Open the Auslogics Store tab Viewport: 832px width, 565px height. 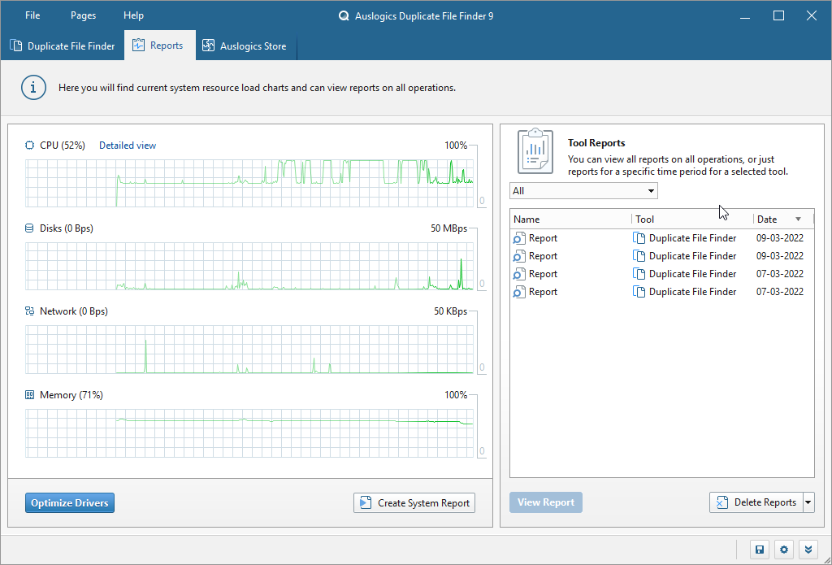(x=246, y=46)
